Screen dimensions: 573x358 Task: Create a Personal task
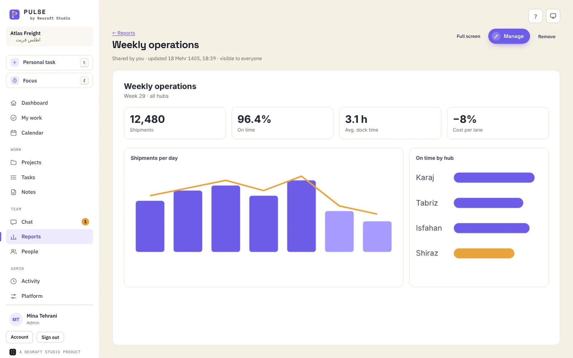pos(49,62)
